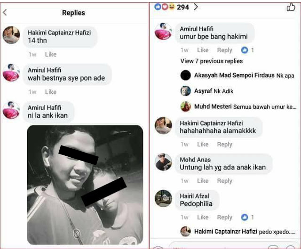Open the black-and-white photo attachment
This screenshot has height=251, width=301.
[x=85, y=185]
